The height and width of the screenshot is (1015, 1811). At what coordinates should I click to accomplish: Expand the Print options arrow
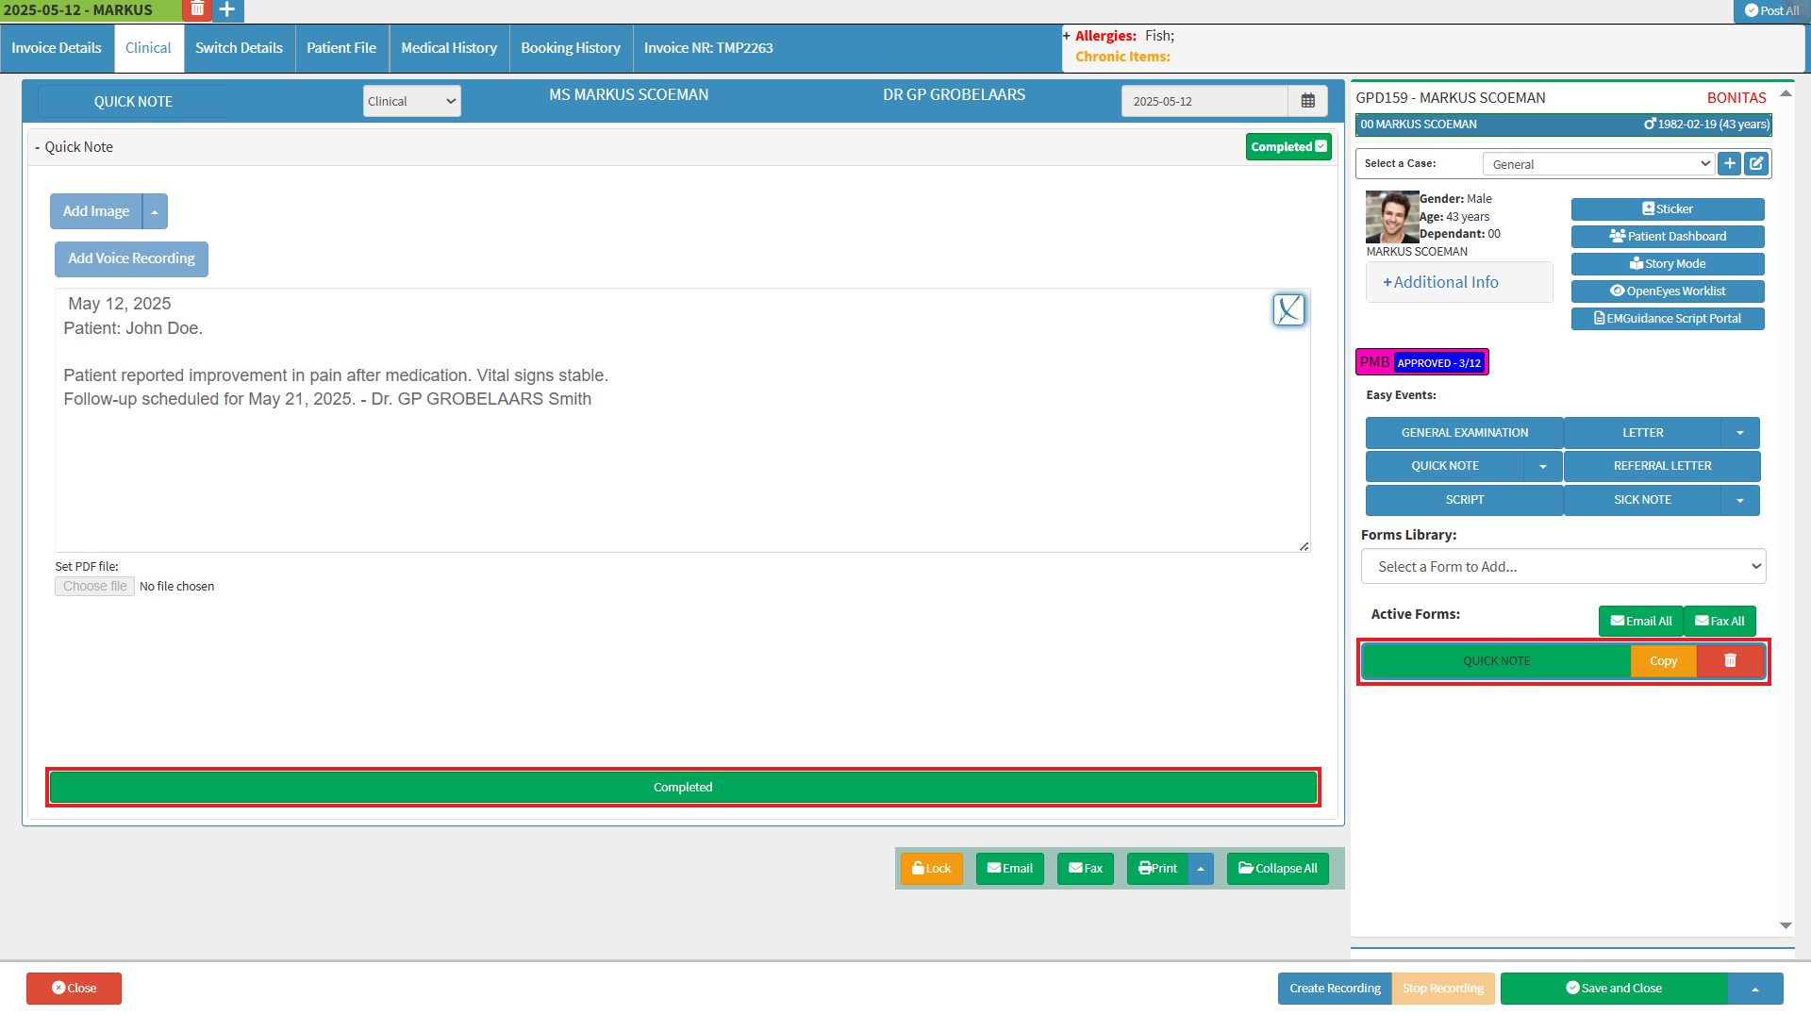coord(1201,869)
